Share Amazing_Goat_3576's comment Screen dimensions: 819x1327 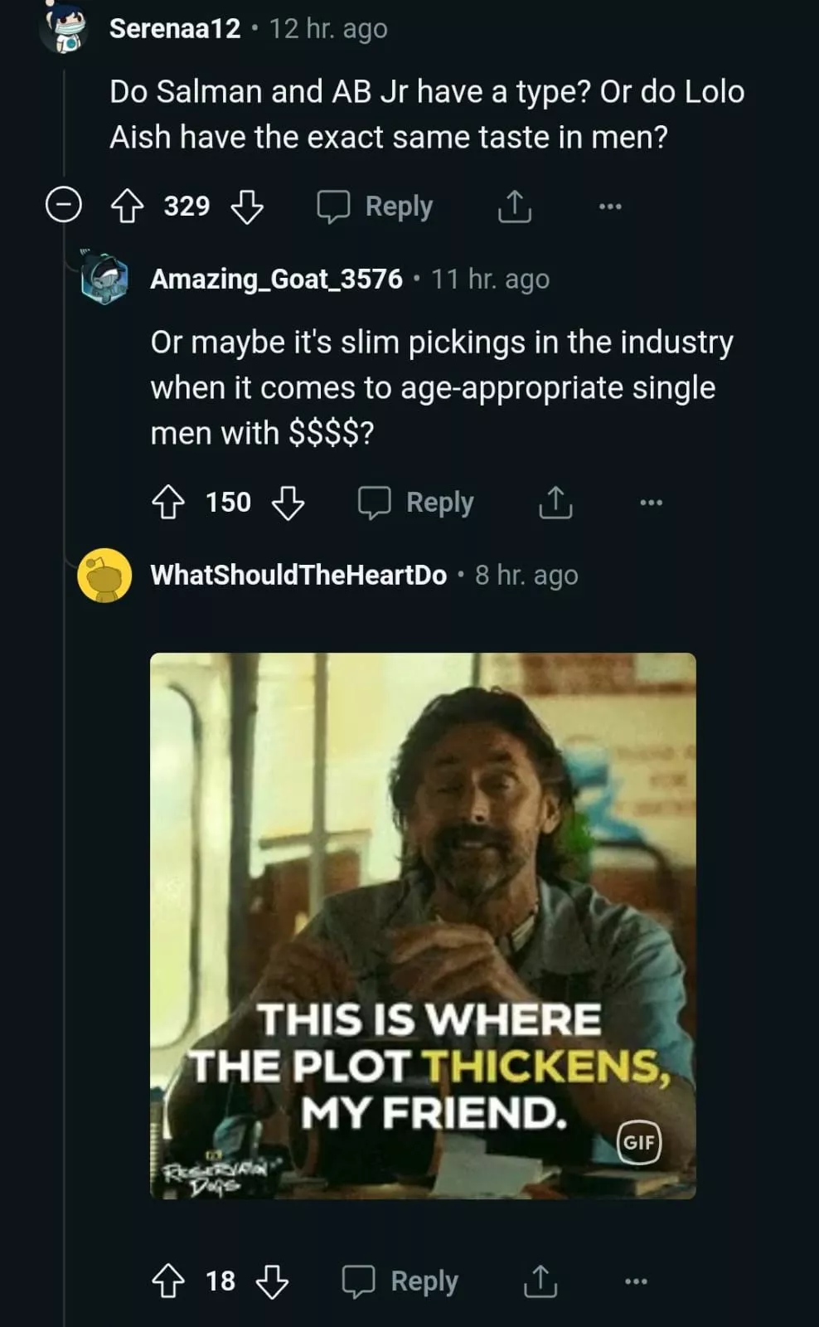(555, 502)
